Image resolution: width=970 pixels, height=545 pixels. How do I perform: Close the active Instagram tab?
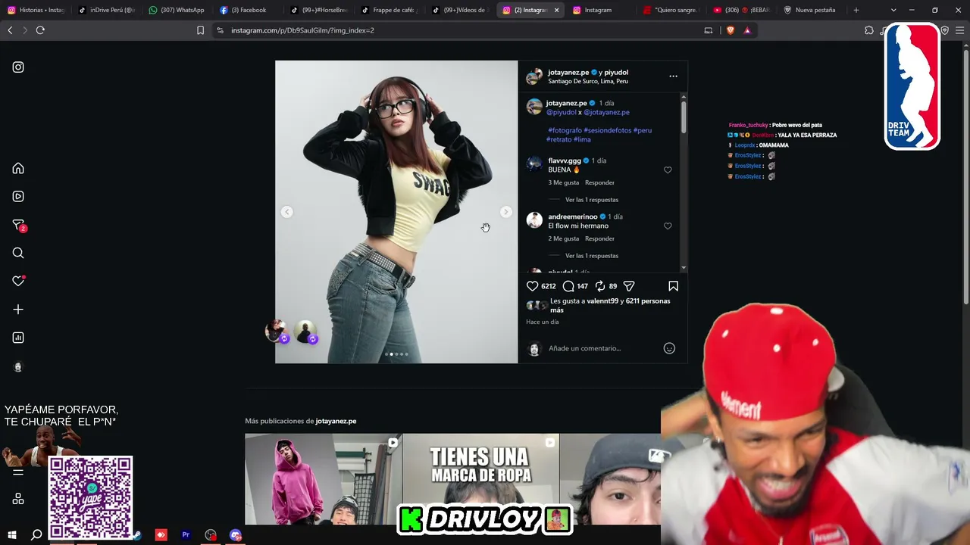tap(557, 10)
